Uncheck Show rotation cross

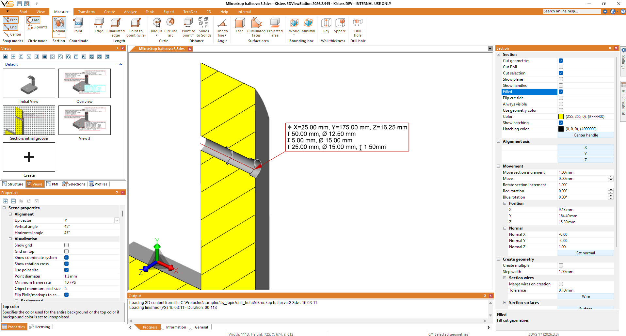(66, 264)
